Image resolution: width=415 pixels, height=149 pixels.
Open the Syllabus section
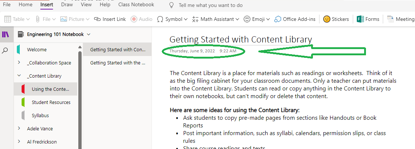point(40,115)
